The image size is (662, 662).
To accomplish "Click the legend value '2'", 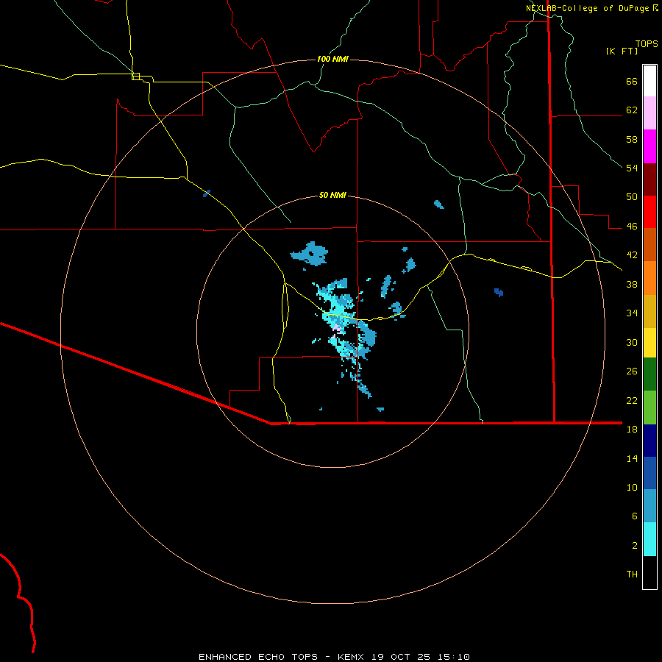I will (635, 546).
